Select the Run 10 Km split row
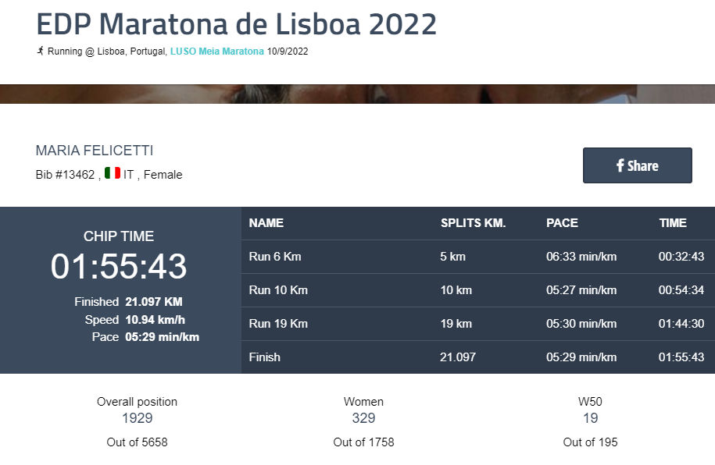This screenshot has width=715, height=465. coord(477,290)
